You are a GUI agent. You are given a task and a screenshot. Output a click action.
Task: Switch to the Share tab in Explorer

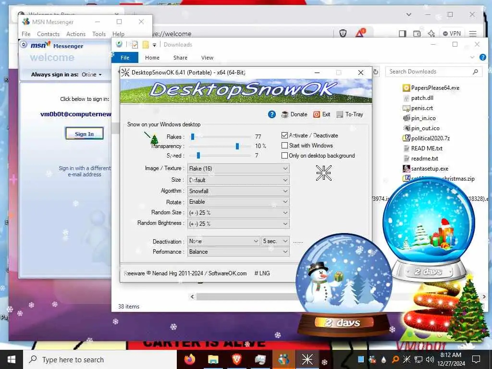click(181, 58)
